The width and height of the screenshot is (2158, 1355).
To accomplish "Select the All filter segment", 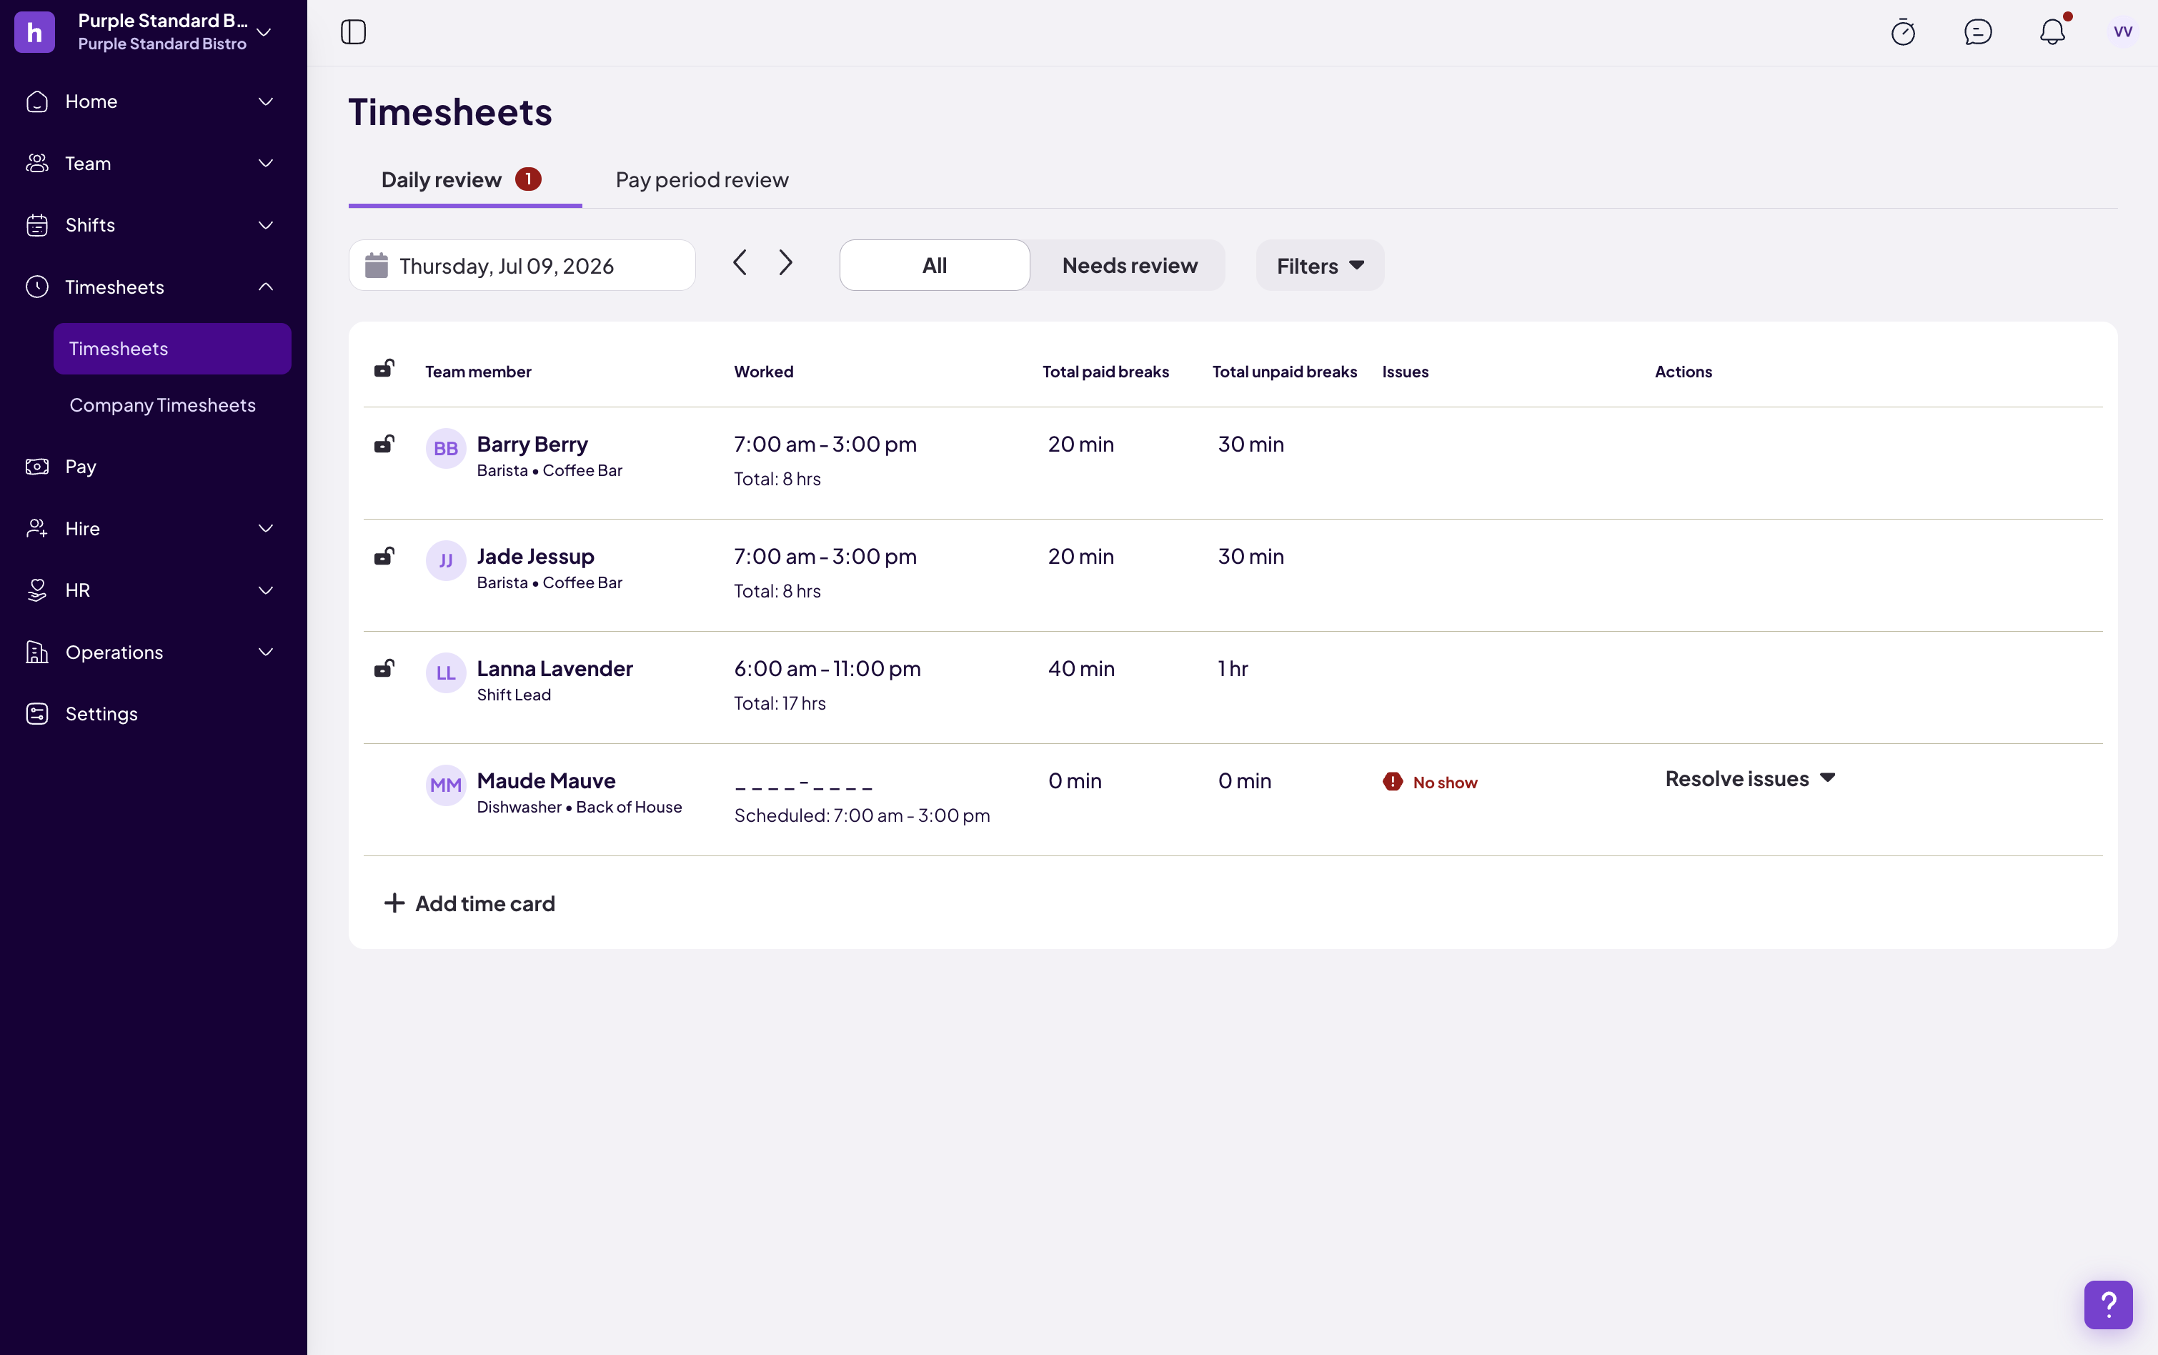I will pyautogui.click(x=935, y=265).
